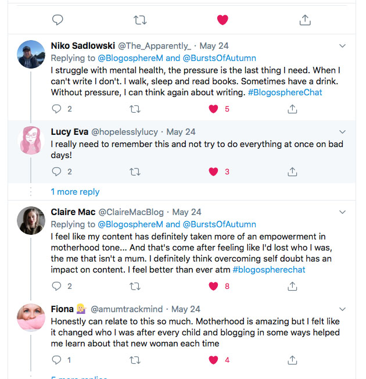Image resolution: width=366 pixels, height=379 pixels.
Task: Retweet Niko Sadlowski's tweet
Action: [x=135, y=109]
